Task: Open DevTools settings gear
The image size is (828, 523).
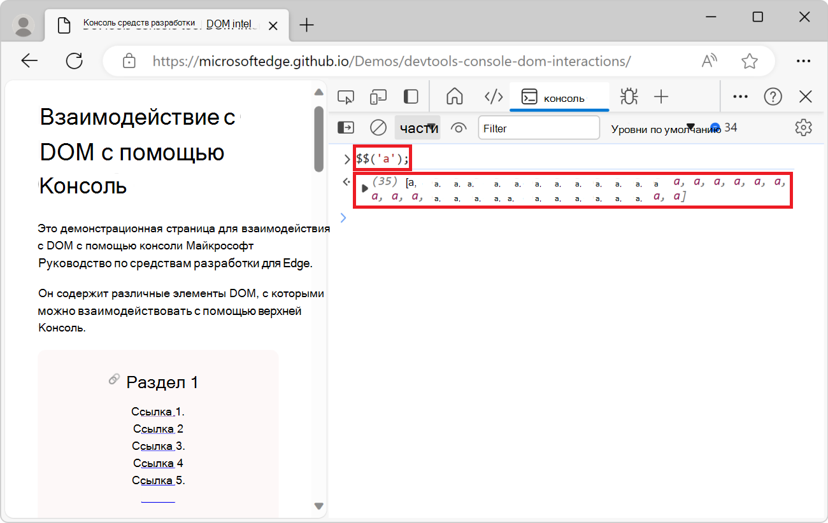Action: (803, 127)
